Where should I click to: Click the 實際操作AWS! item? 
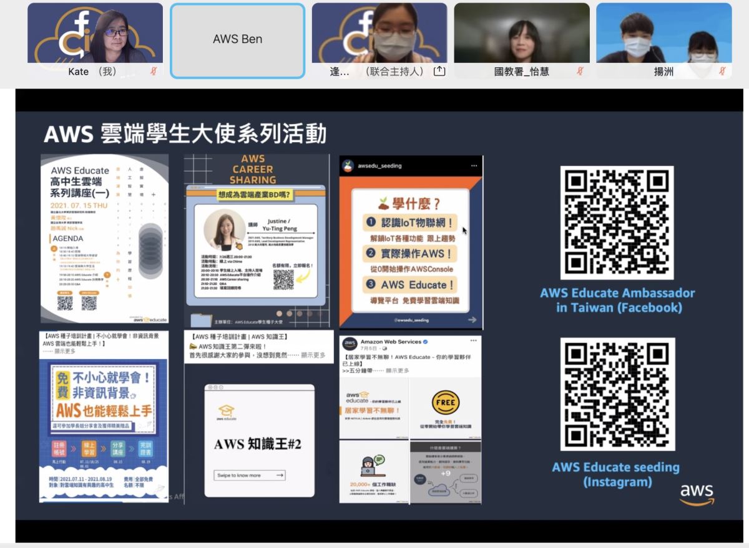coord(410,254)
